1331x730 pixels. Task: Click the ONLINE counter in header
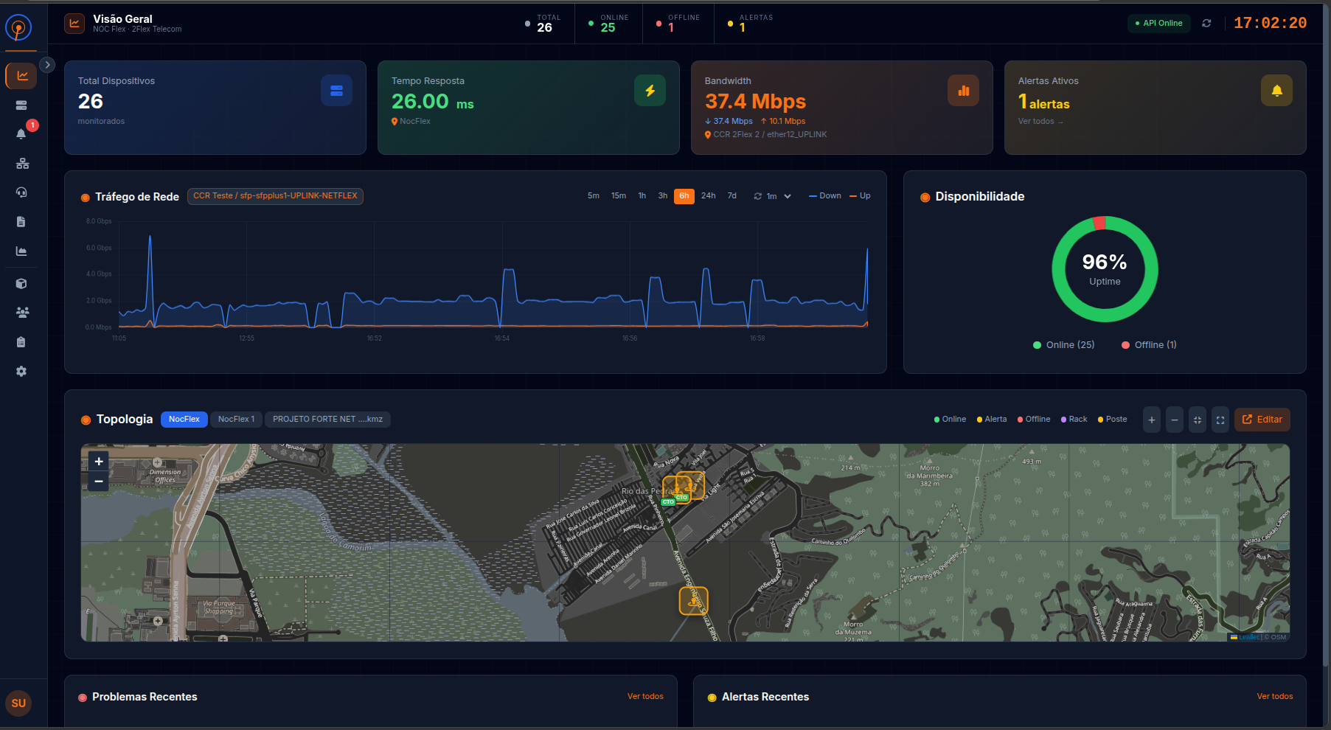(x=608, y=24)
